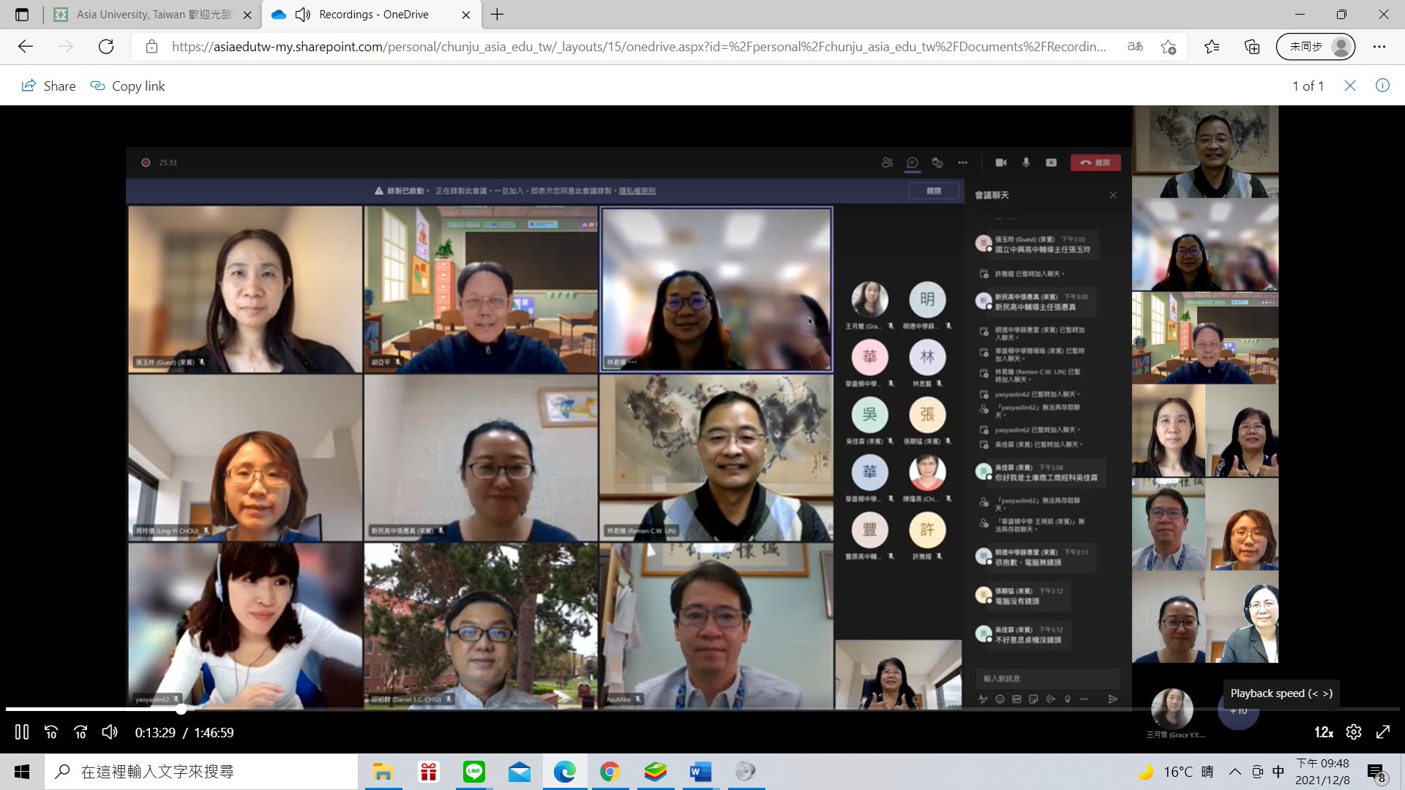Add this page to favorites
This screenshot has height=790, width=1405.
coord(1169,47)
